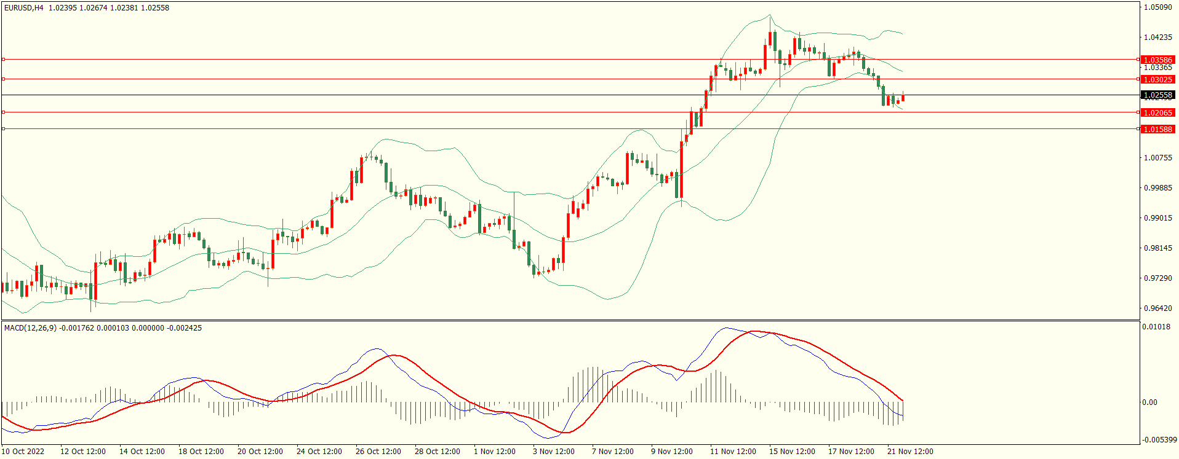Select the left anchor of the 1.01588 line

click(3, 129)
